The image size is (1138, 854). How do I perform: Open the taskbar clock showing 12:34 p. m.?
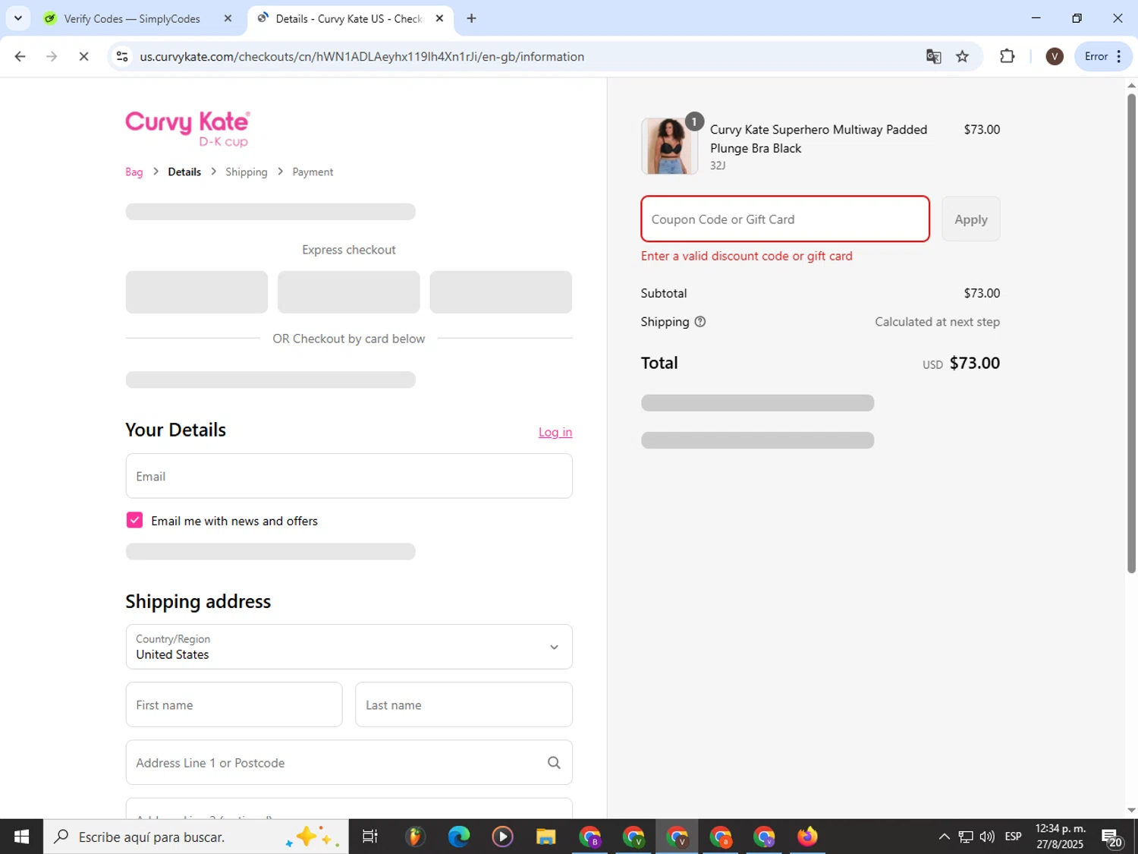pos(1060,837)
